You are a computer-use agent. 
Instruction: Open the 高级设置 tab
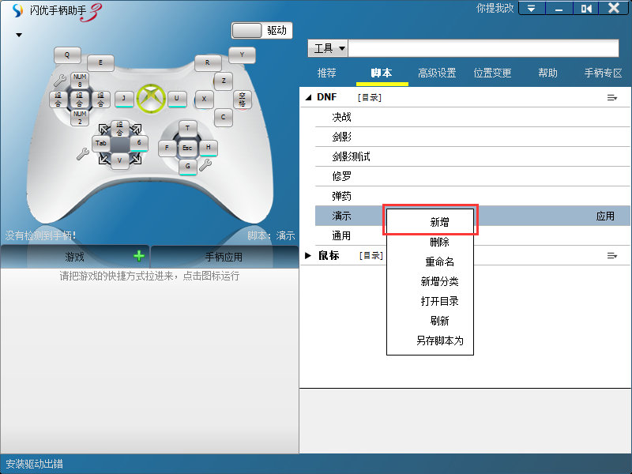437,73
